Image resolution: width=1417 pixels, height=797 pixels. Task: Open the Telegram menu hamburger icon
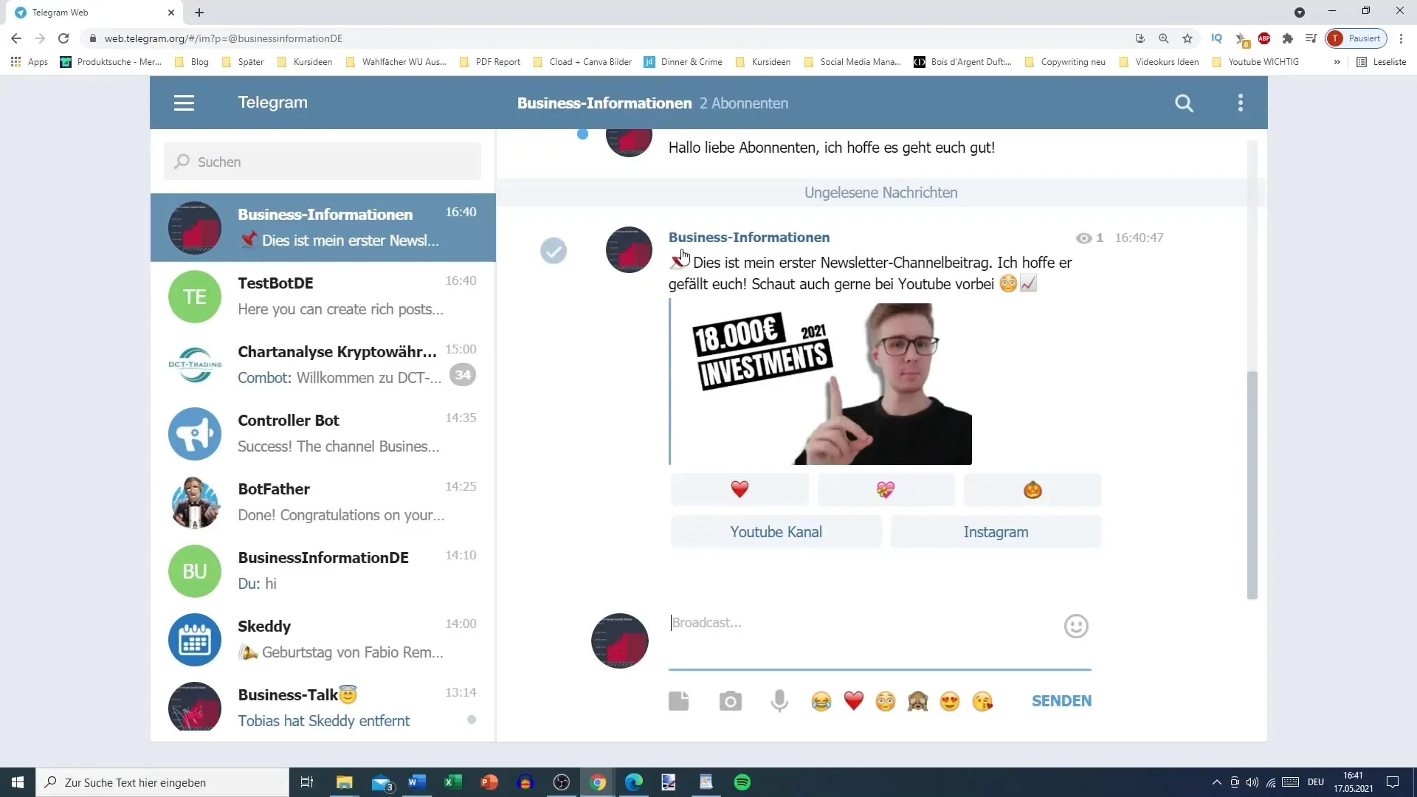tap(184, 102)
